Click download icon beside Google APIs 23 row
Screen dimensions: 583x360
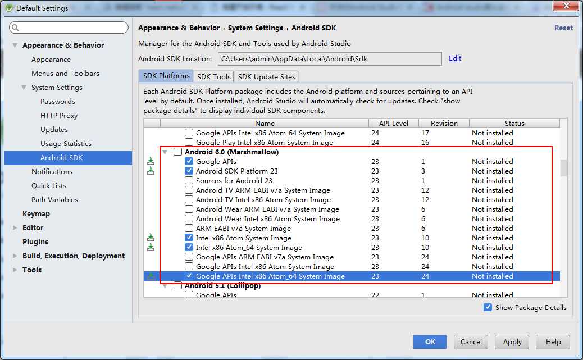point(151,161)
